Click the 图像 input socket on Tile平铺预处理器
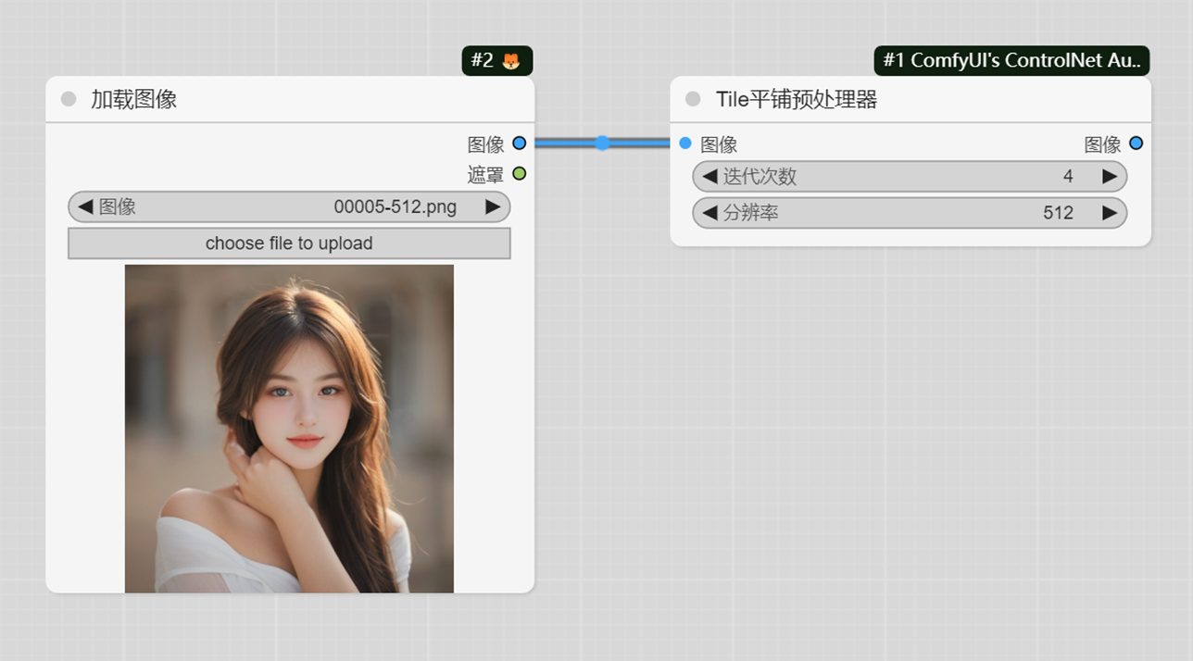Viewport: 1193px width, 661px height. (685, 143)
